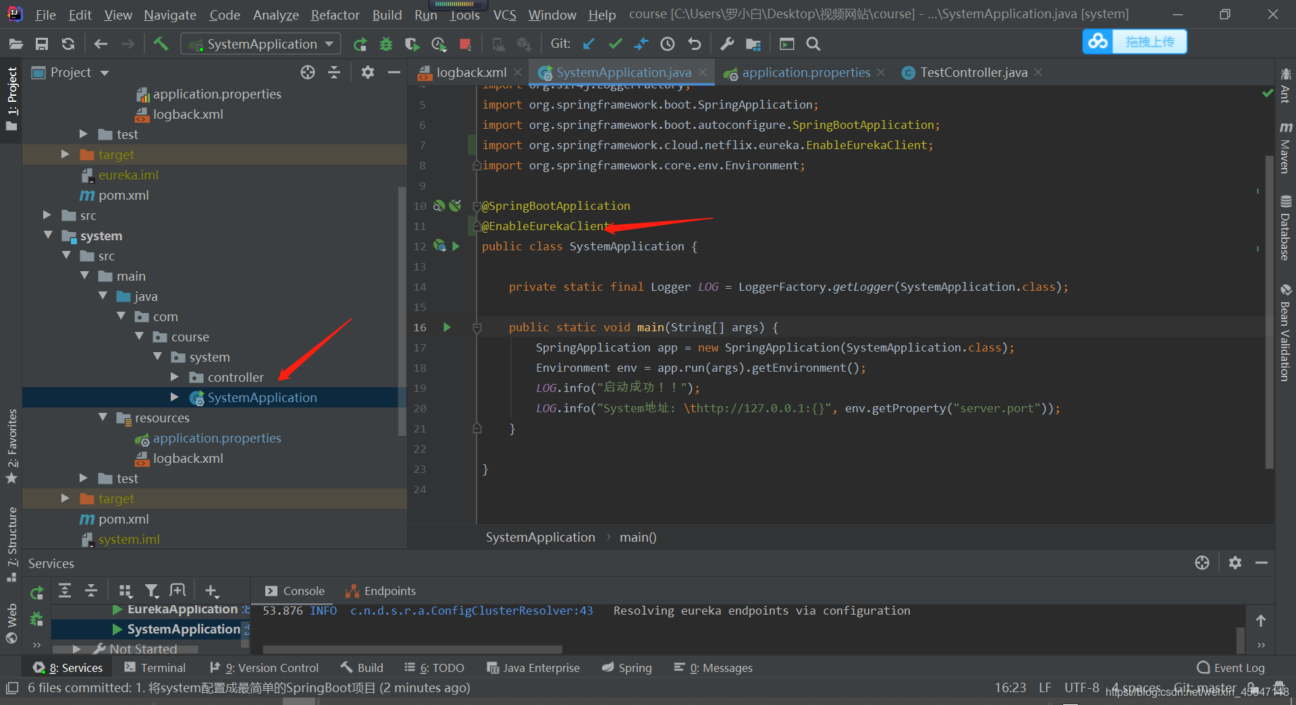Select pom.xml under system module
This screenshot has width=1296, height=705.
click(x=124, y=519)
